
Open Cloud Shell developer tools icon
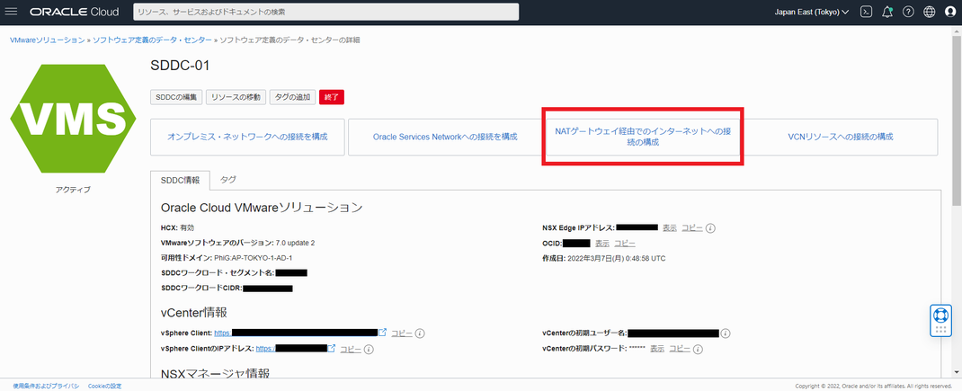867,12
